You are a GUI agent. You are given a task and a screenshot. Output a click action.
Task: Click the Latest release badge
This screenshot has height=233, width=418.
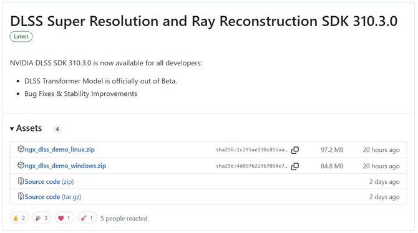(x=21, y=37)
